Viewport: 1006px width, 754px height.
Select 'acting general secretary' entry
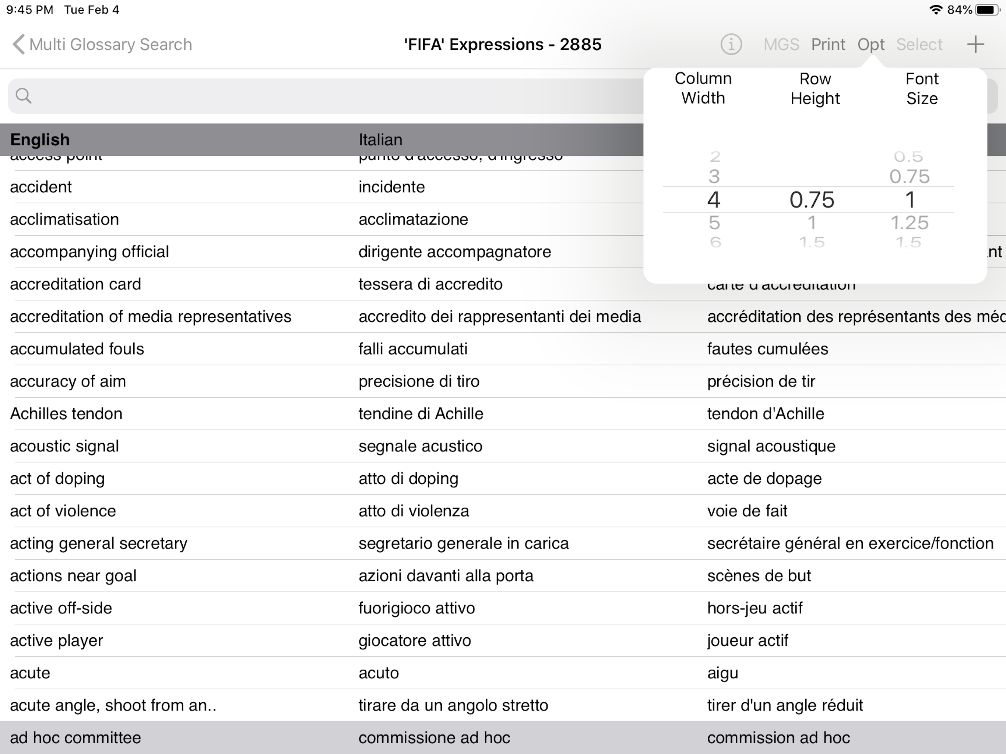tap(99, 543)
